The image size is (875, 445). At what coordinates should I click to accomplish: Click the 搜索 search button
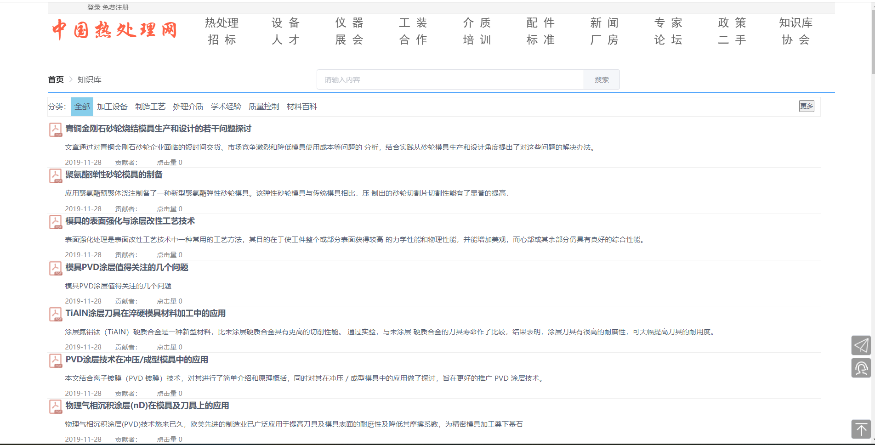(x=602, y=79)
